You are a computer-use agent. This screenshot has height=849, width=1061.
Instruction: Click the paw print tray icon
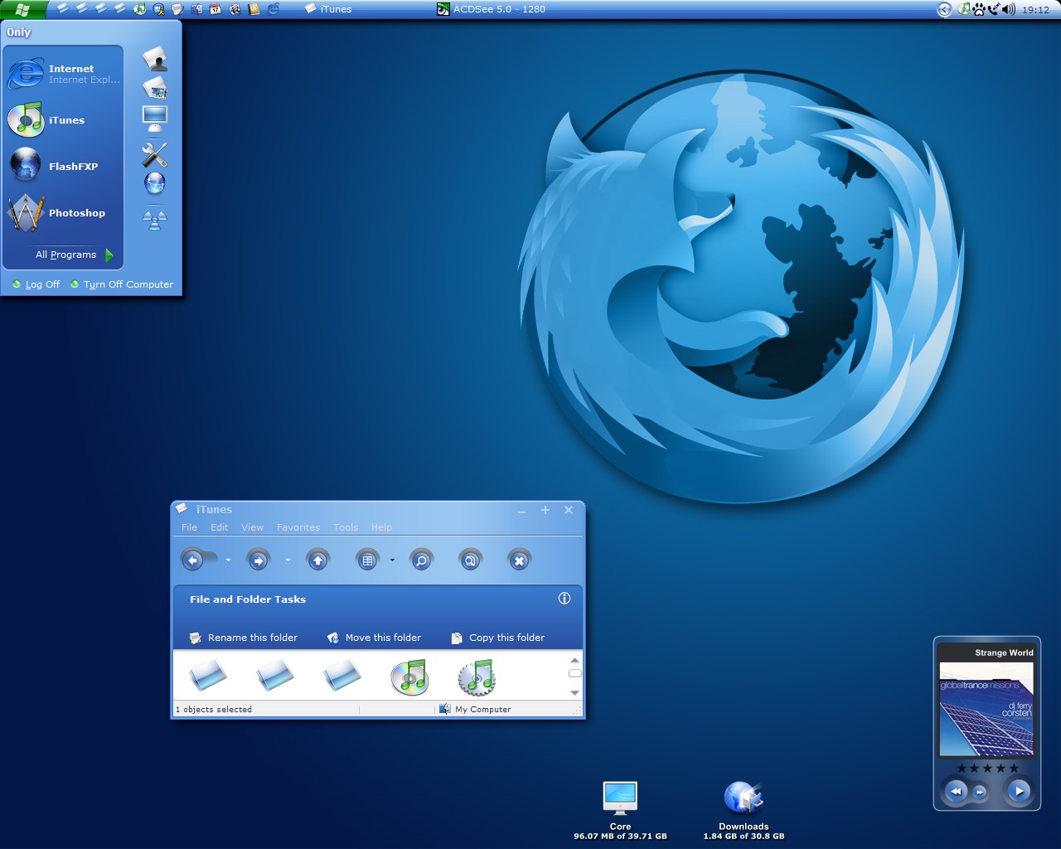coord(980,9)
